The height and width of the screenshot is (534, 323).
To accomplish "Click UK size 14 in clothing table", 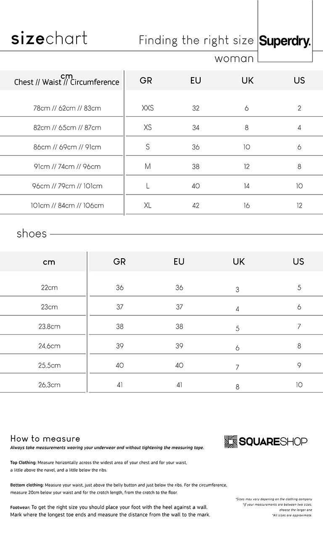I will click(x=246, y=186).
